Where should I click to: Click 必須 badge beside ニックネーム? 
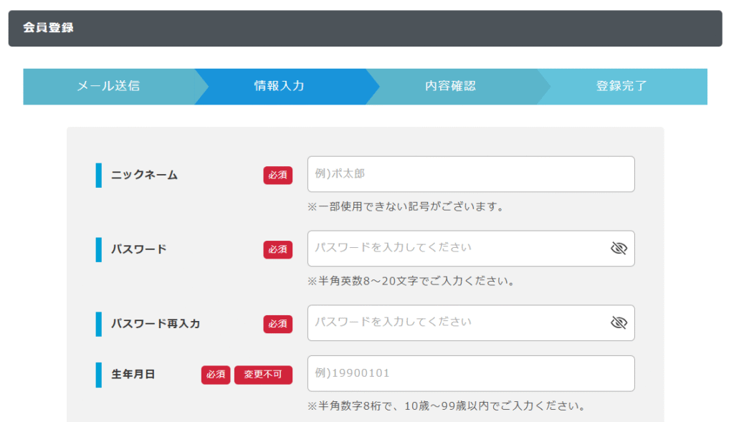tap(277, 175)
